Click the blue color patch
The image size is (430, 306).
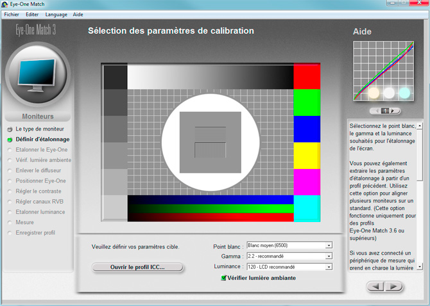[x=307, y=129]
